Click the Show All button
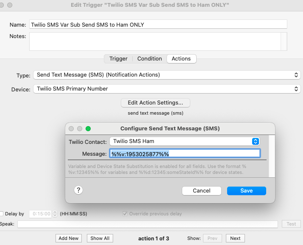 tap(100, 238)
